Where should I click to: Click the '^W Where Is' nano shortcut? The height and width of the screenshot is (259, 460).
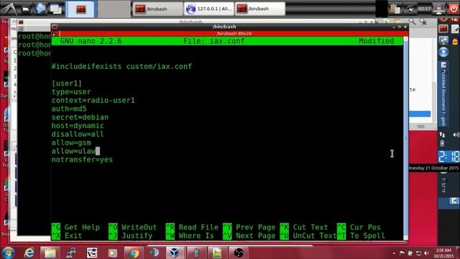tap(190, 236)
